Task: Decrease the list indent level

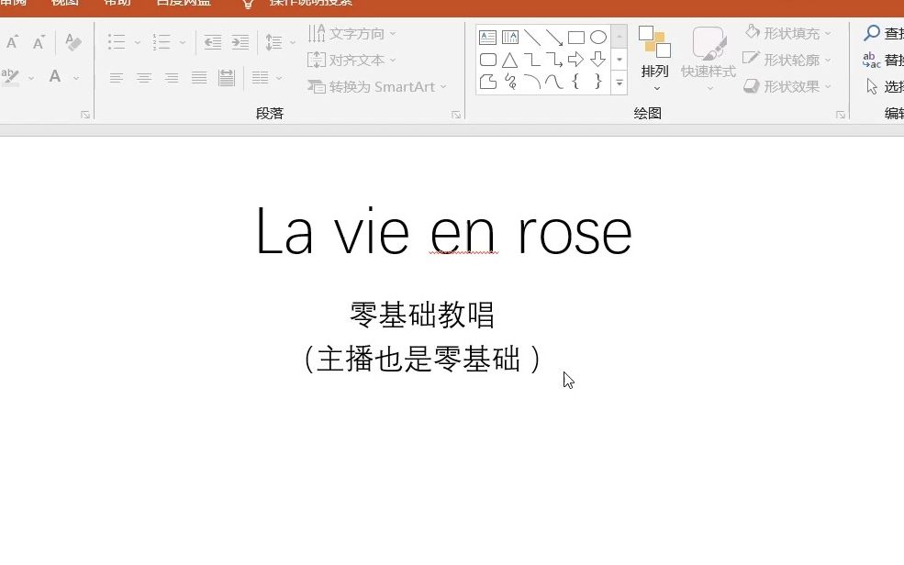Action: [x=213, y=42]
